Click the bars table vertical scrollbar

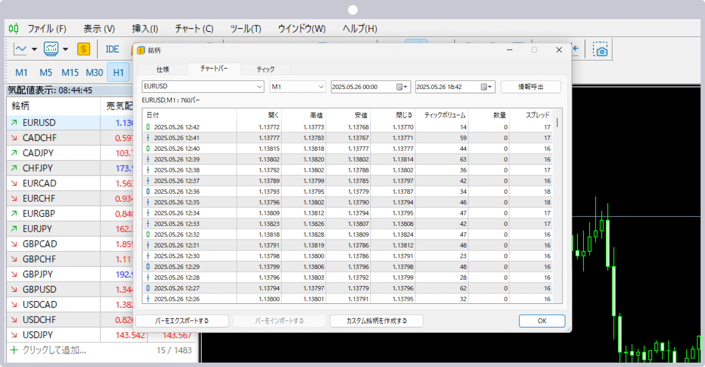557,206
